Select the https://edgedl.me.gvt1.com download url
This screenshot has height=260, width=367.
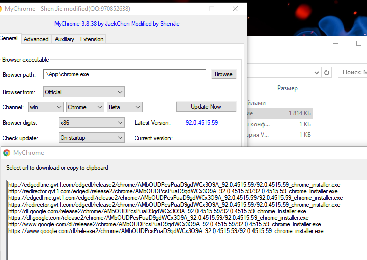pyautogui.click(x=176, y=198)
